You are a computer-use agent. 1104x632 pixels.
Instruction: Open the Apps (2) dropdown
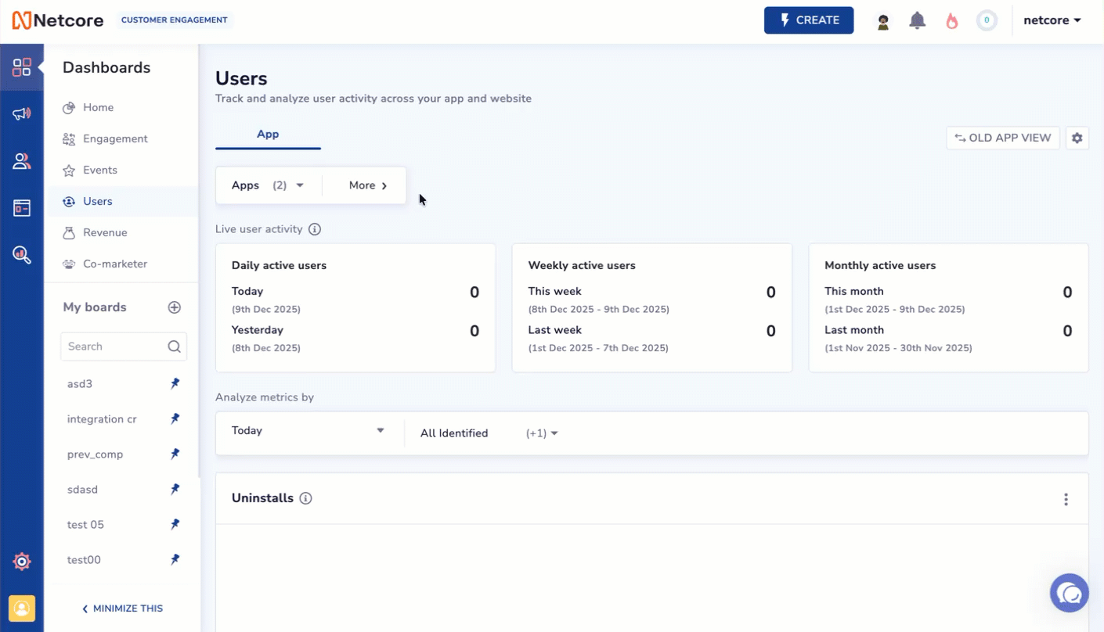coord(268,185)
